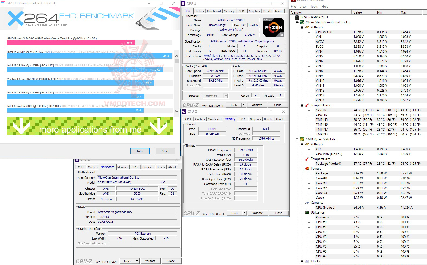Screen dimensions: 427x265
Task: Open About tab in the CPU-Z Mainboard window
Action: coord(172,167)
